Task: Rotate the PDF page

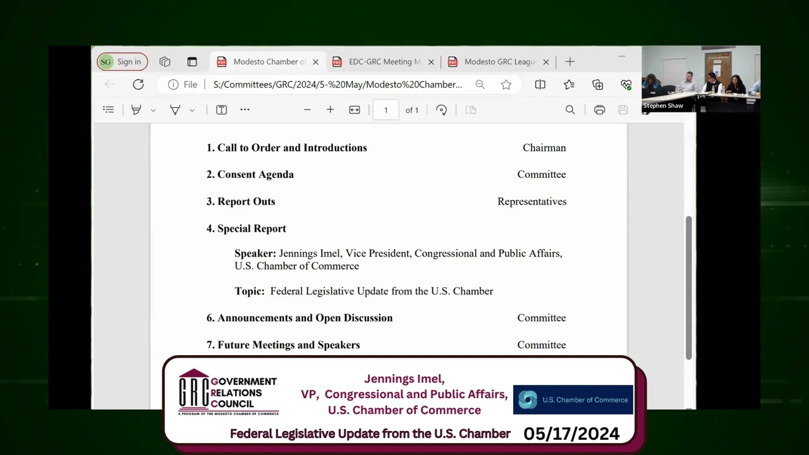Action: click(x=442, y=110)
